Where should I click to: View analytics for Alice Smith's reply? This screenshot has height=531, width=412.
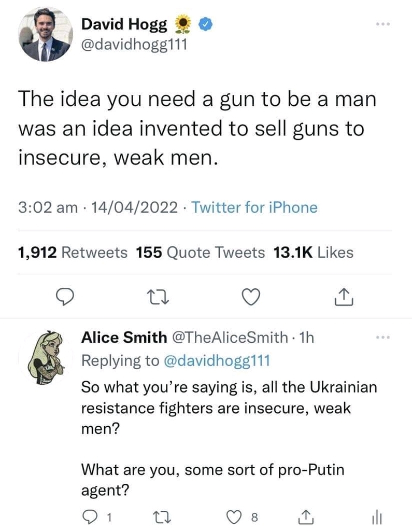[376, 516]
